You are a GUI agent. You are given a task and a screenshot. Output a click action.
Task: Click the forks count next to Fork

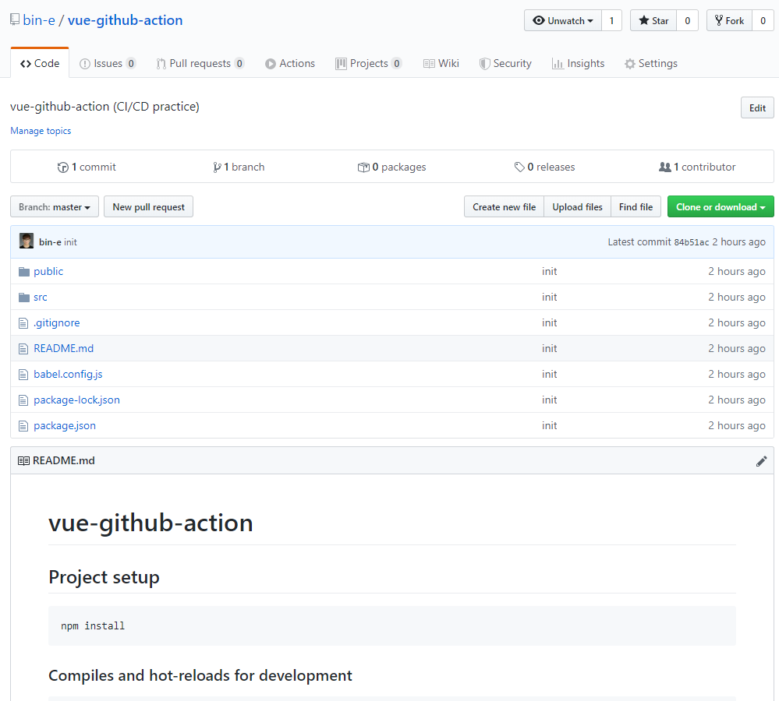click(763, 20)
